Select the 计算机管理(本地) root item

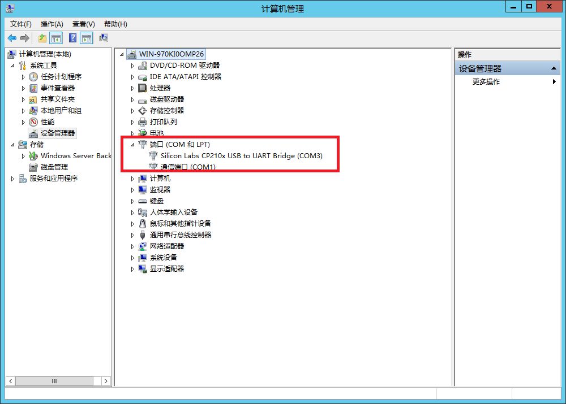[45, 54]
